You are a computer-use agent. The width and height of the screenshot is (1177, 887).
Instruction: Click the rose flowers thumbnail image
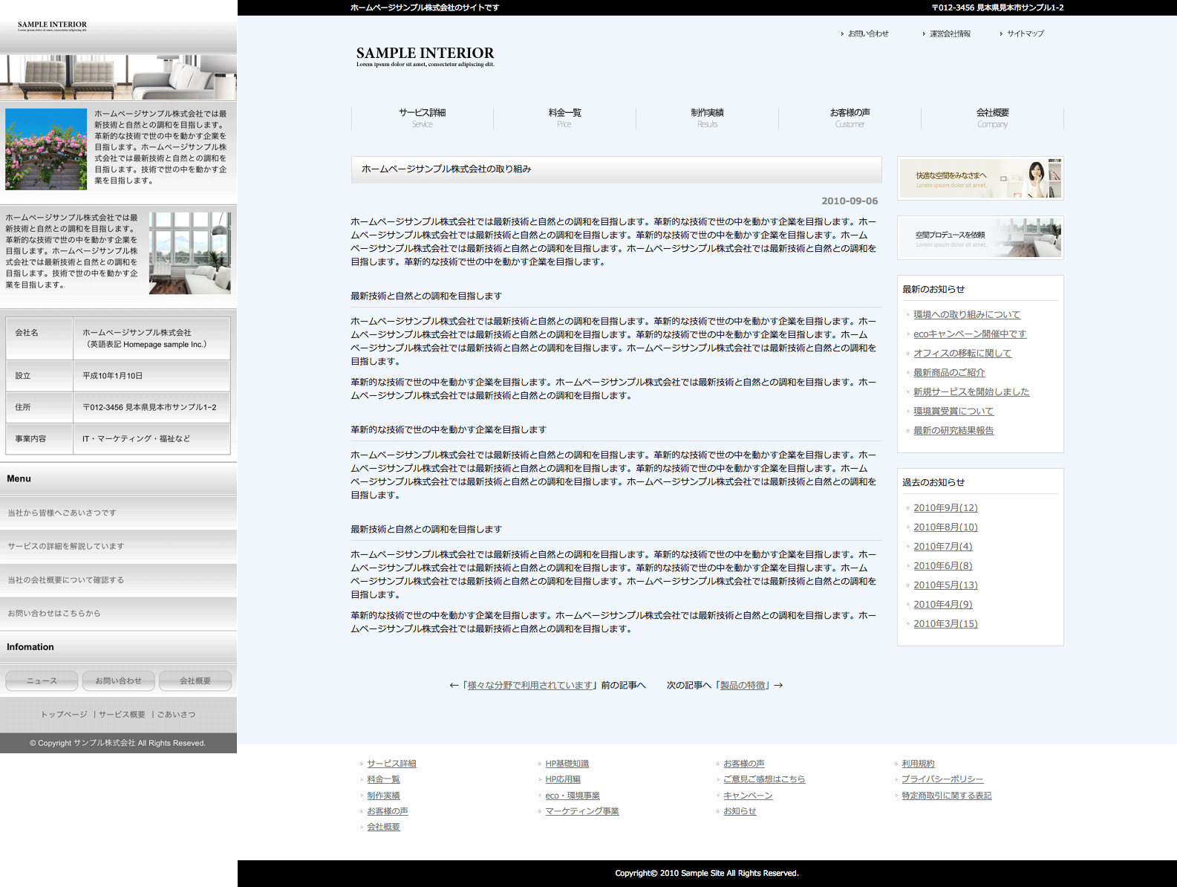(46, 149)
